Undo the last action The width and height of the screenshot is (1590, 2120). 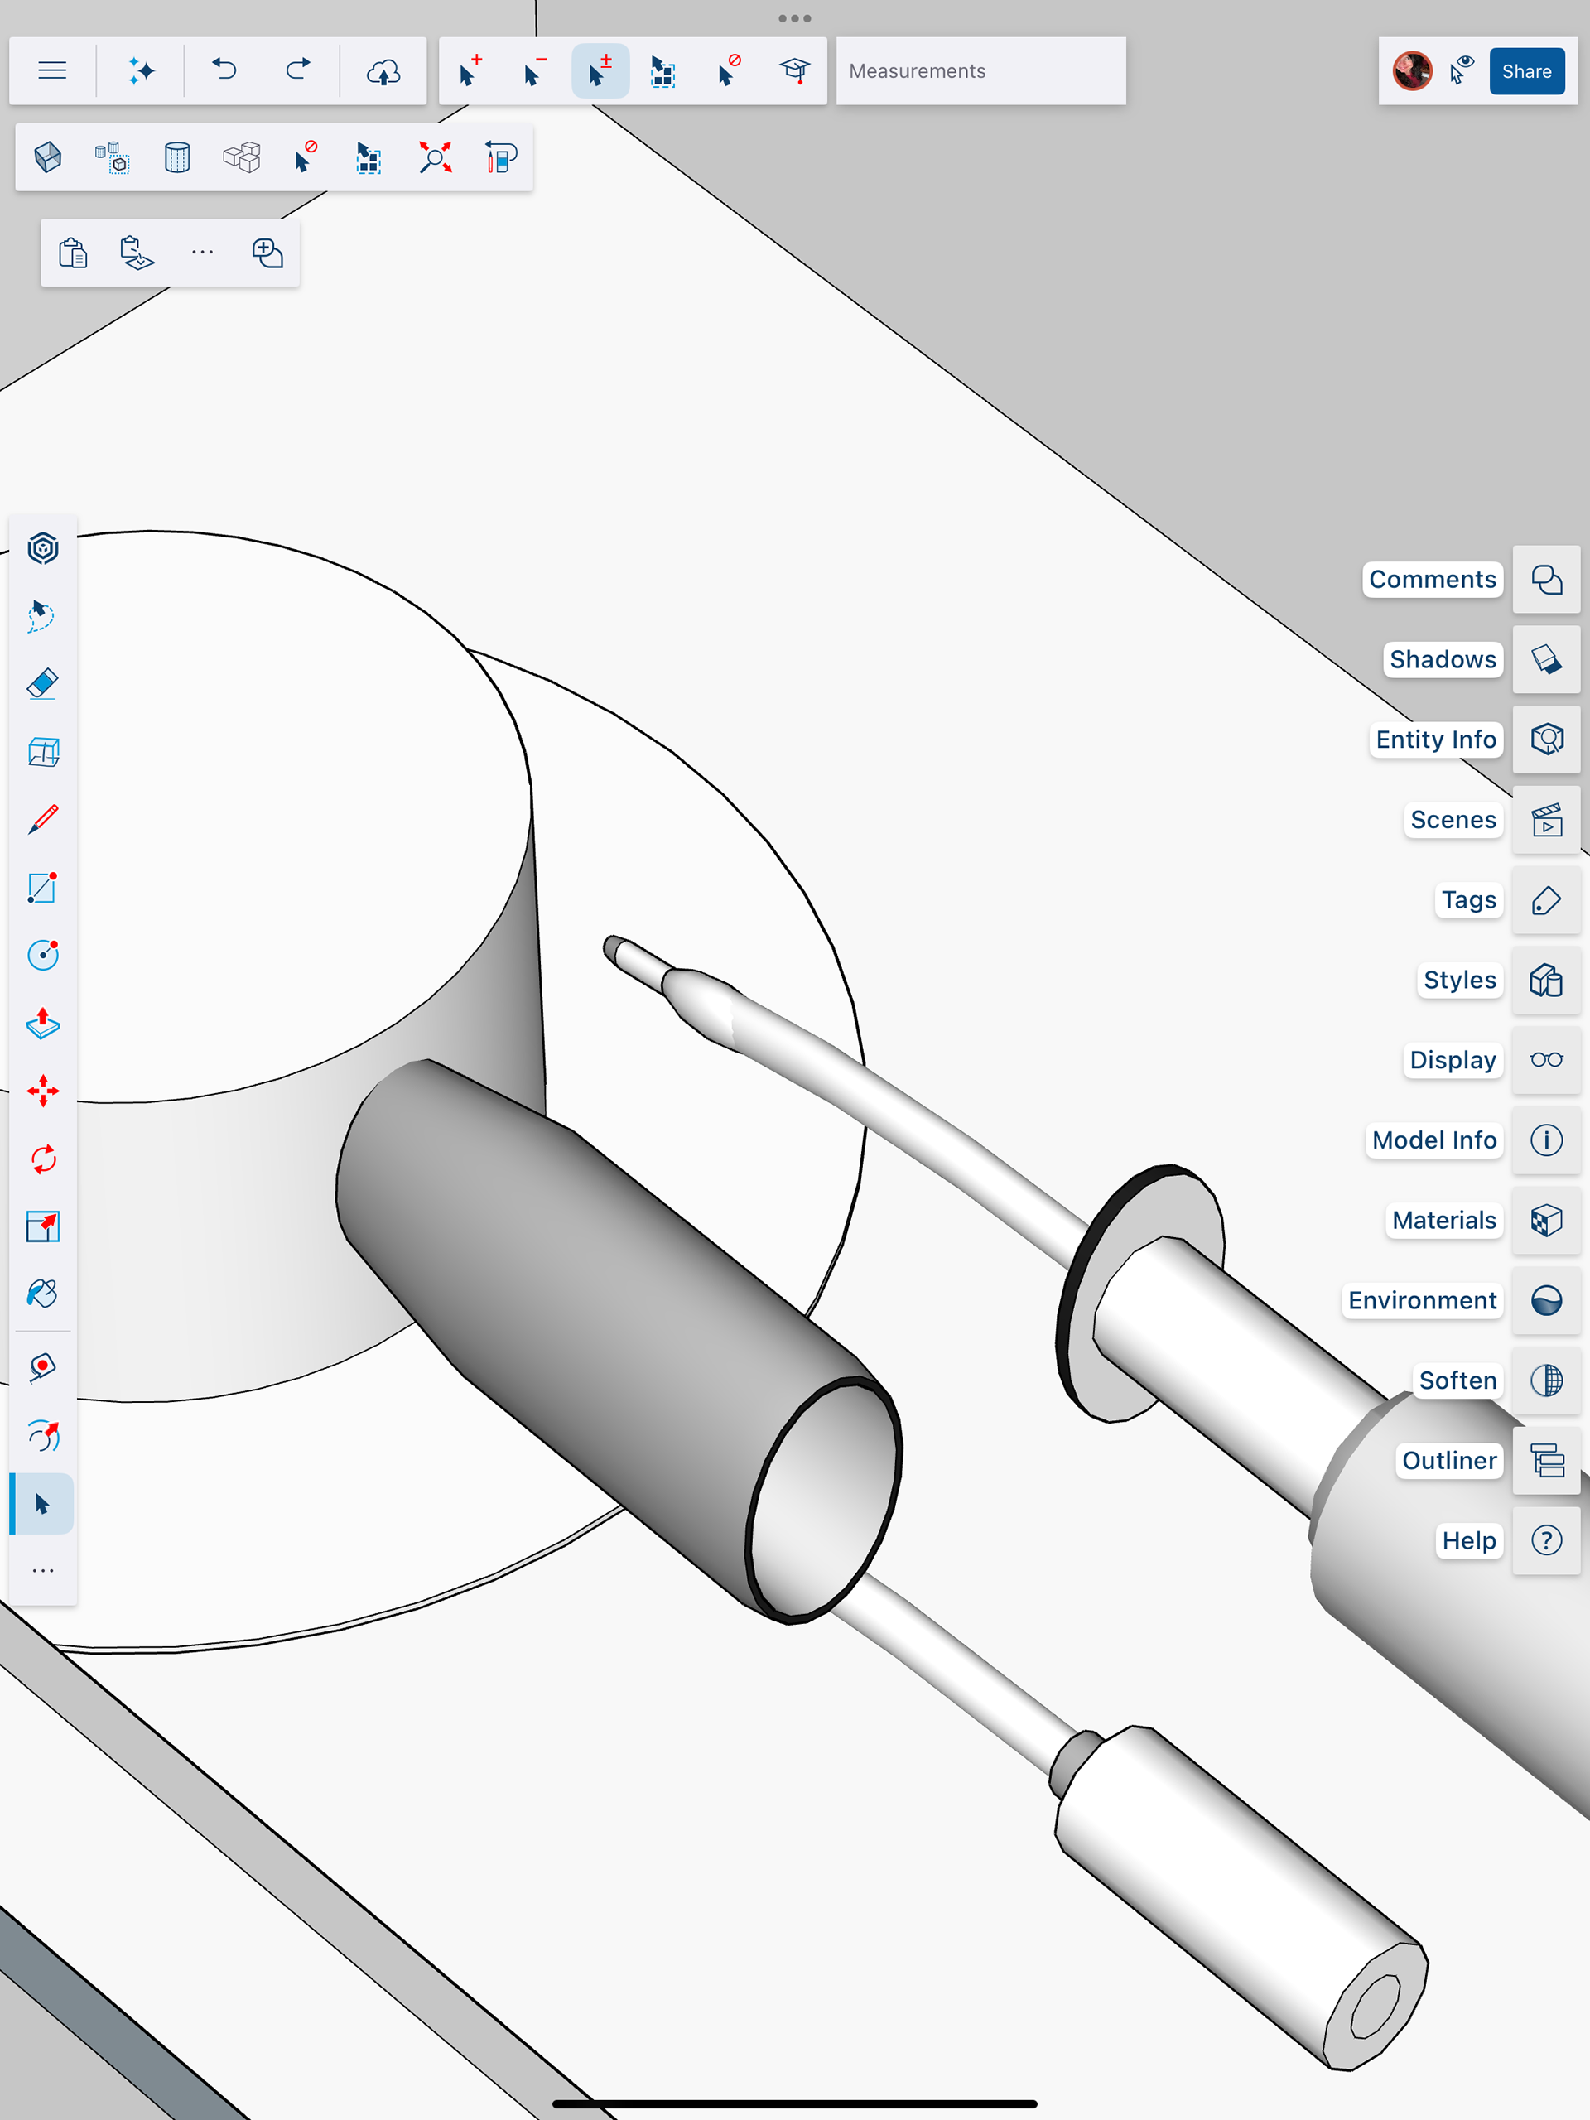point(225,71)
